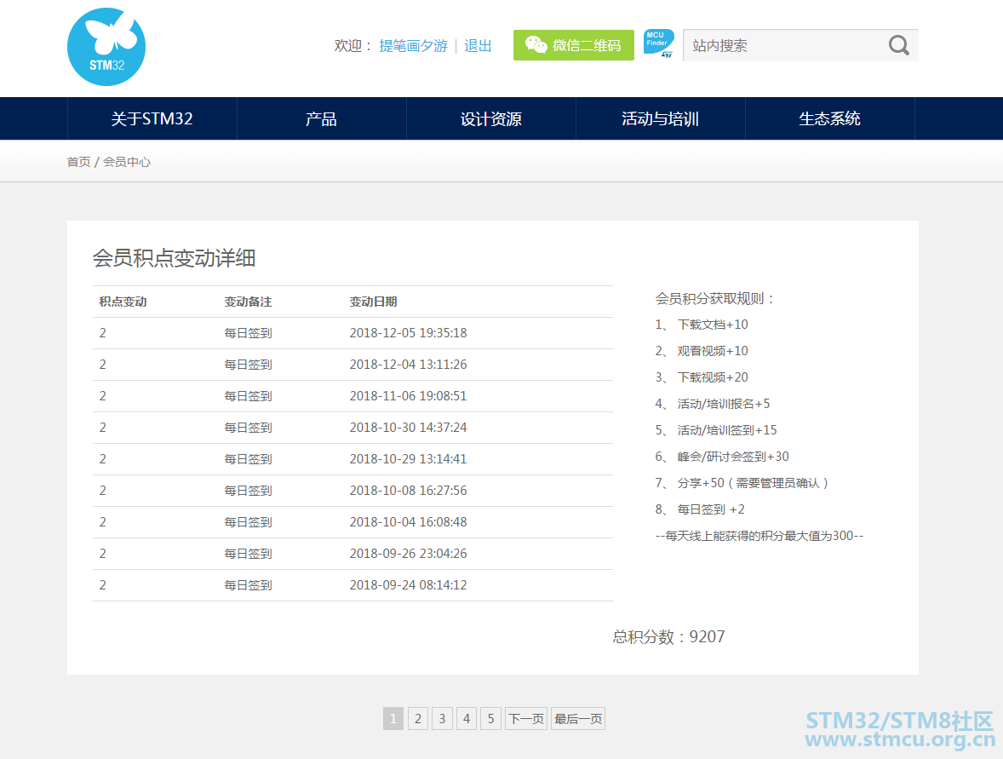This screenshot has width=1003, height=759.
Task: Click the 会员积分获取规则 heading
Action: [x=715, y=298]
